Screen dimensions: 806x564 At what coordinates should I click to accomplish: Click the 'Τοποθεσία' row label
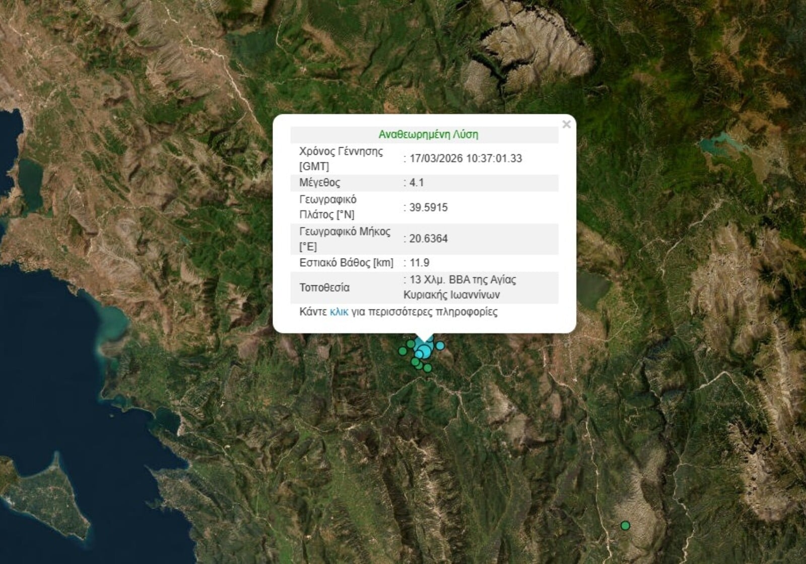[x=324, y=287]
